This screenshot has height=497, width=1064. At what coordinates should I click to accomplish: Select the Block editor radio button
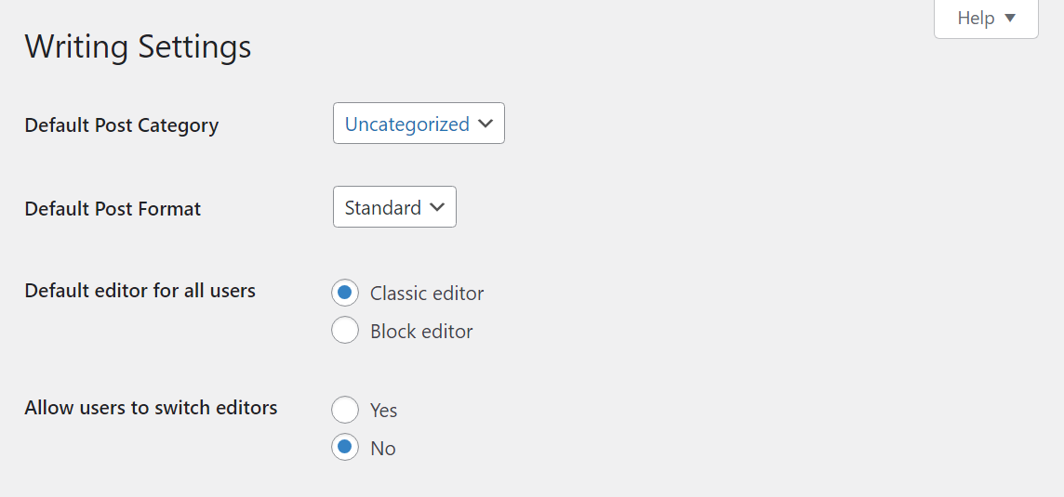[345, 331]
